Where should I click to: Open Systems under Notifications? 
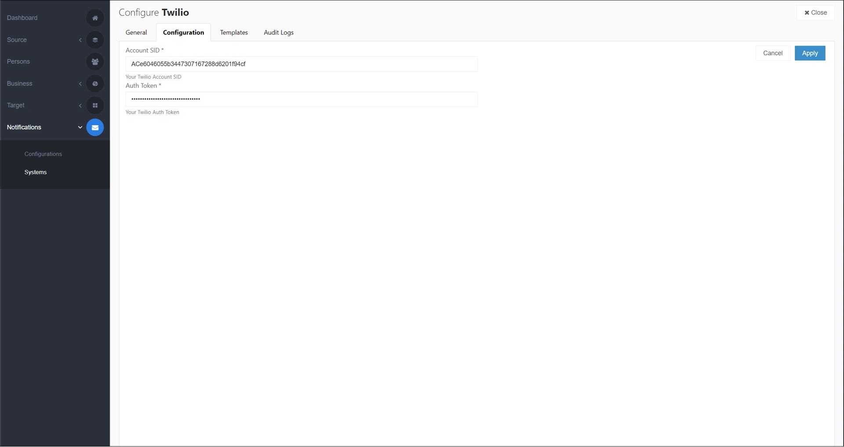click(x=36, y=172)
